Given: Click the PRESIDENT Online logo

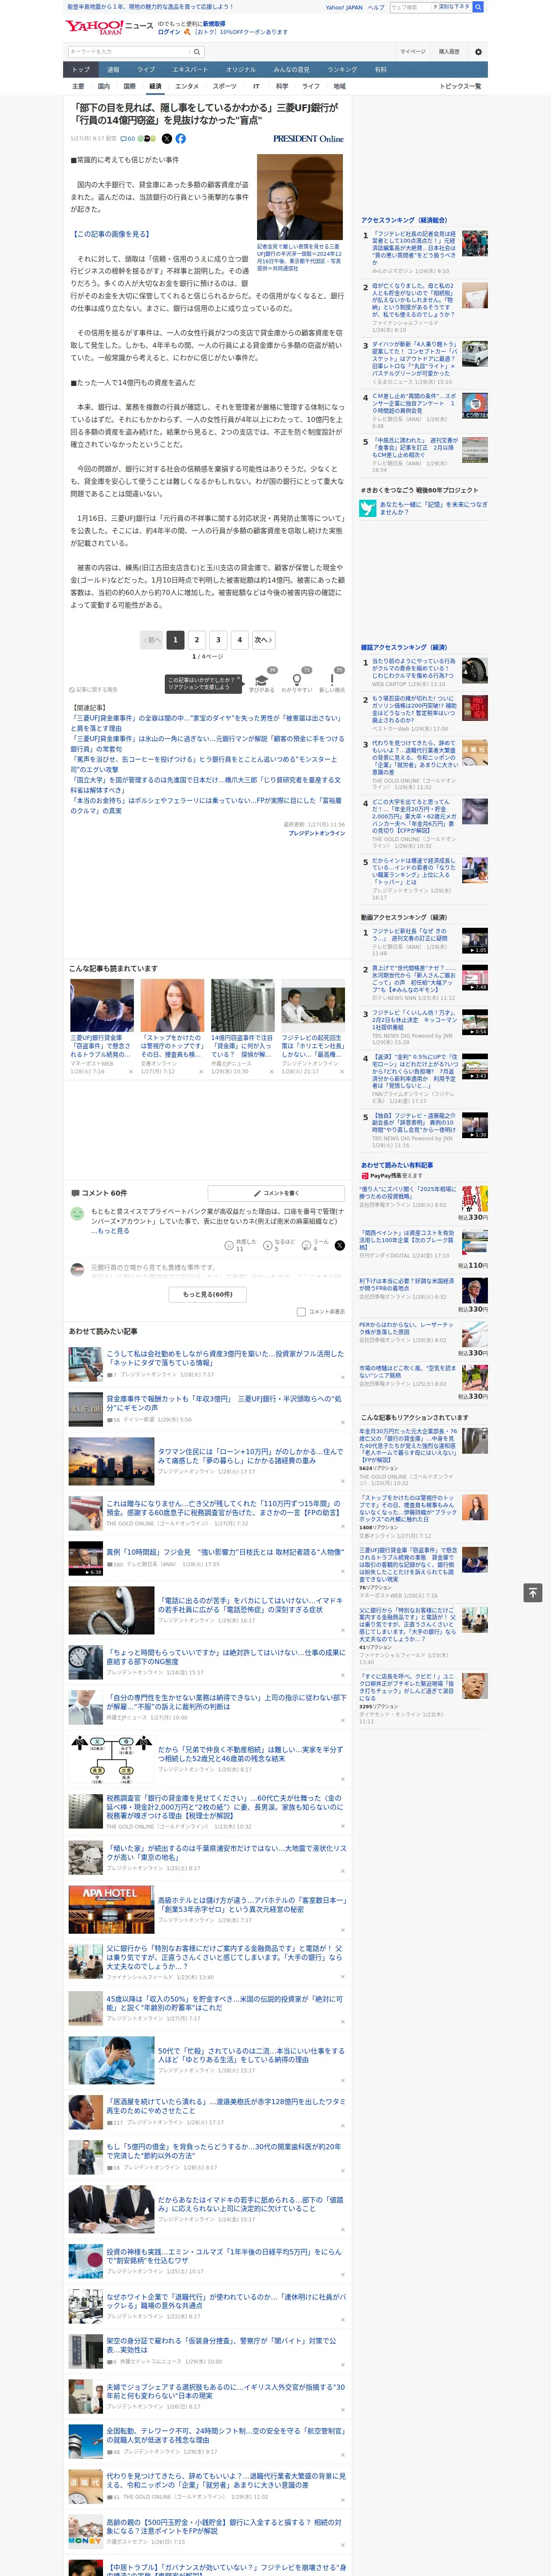Looking at the screenshot, I should [x=308, y=139].
